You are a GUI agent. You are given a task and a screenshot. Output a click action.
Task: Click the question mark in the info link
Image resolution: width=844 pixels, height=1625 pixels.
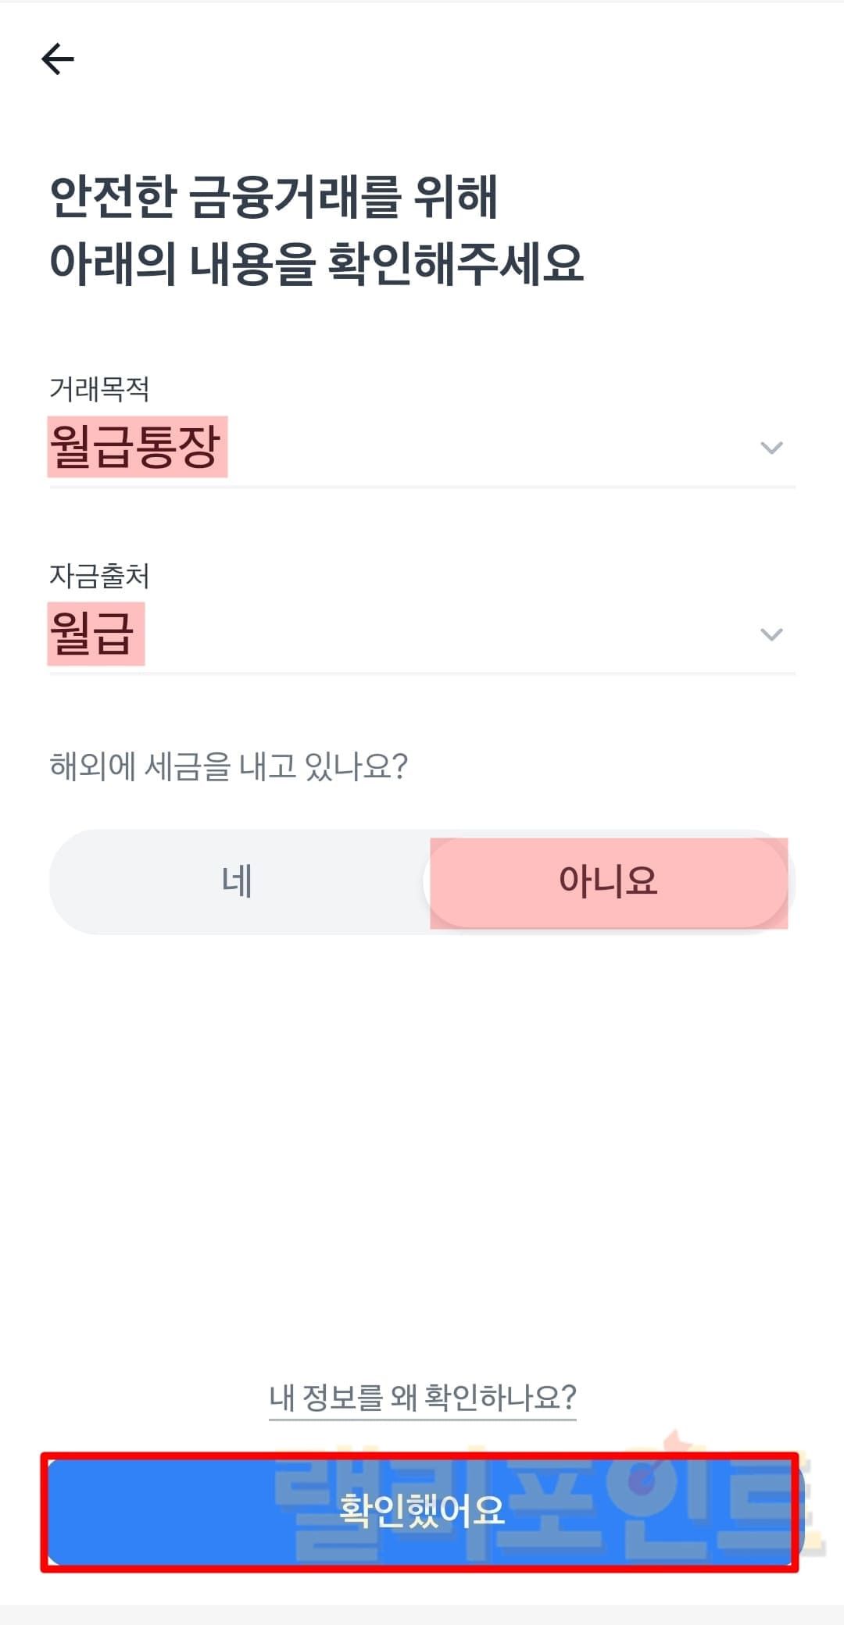pos(568,1397)
